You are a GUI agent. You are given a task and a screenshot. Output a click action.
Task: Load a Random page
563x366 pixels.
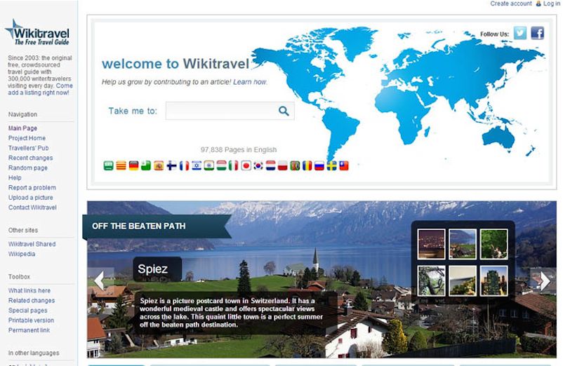pos(28,168)
